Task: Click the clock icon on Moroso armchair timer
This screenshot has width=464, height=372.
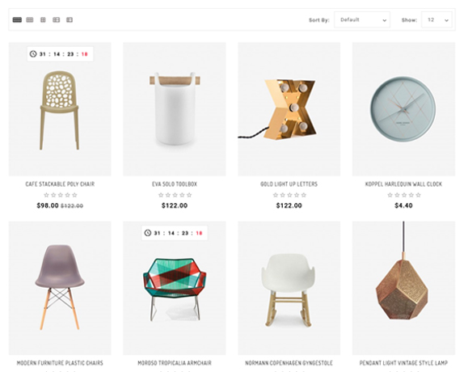Action: click(147, 233)
